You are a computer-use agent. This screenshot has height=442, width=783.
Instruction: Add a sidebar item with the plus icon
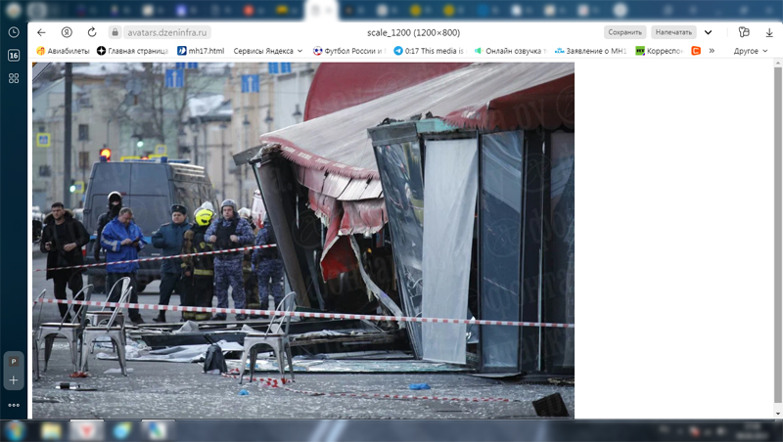[14, 380]
